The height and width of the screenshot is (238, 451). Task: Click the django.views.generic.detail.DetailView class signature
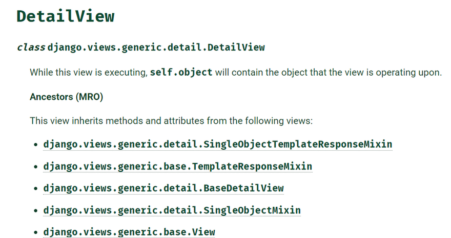tap(156, 47)
